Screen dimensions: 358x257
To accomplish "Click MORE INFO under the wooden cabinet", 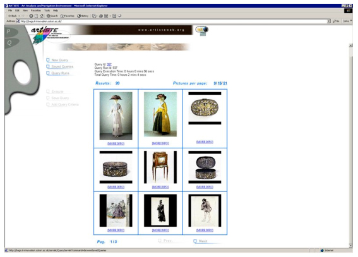I will pos(160,187).
